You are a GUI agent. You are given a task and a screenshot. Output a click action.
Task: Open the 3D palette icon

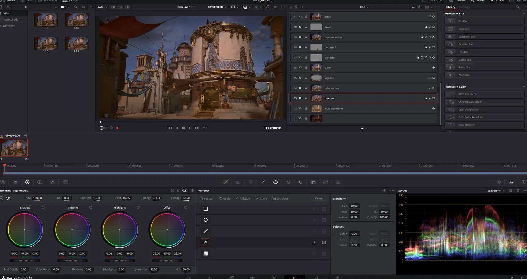click(338, 182)
